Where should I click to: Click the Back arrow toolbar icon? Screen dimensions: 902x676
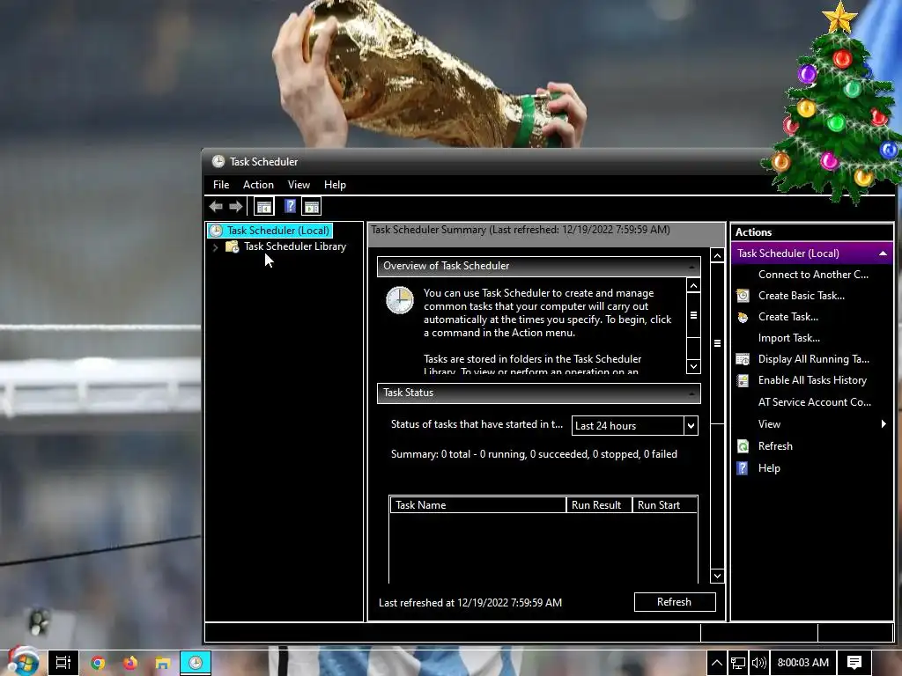[x=216, y=206]
